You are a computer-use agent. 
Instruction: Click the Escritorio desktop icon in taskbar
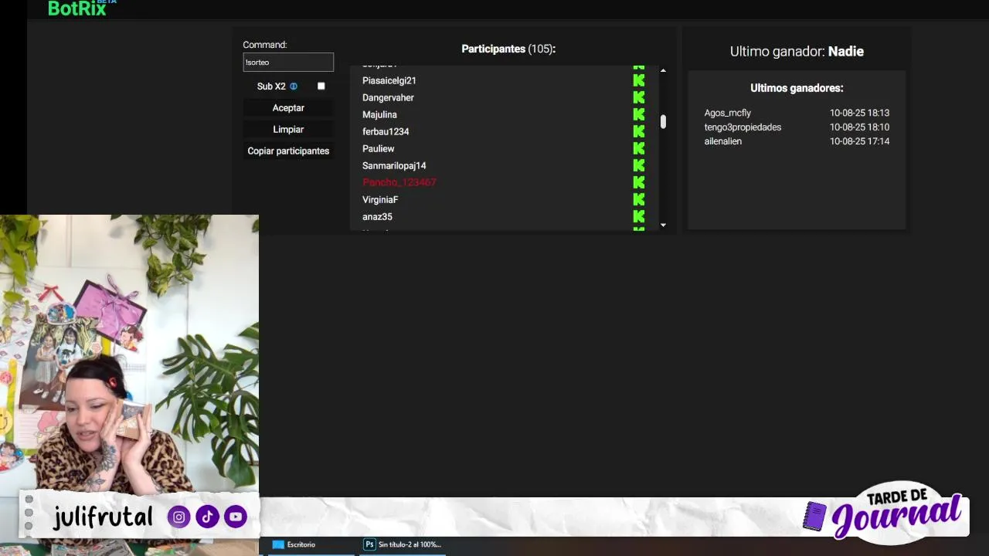[x=278, y=544]
